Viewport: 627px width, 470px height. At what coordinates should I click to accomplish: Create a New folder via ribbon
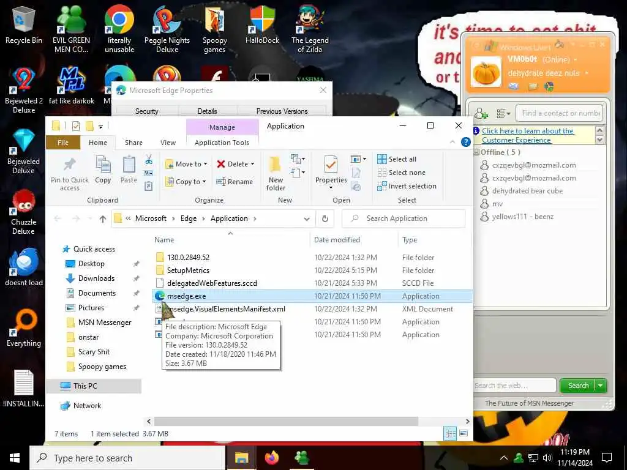click(276, 173)
